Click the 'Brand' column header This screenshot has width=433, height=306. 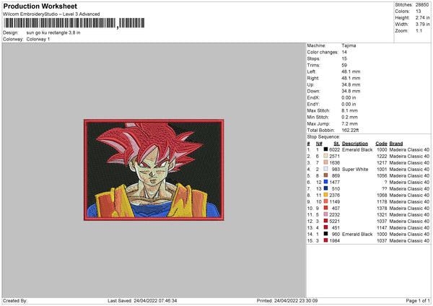396,144
